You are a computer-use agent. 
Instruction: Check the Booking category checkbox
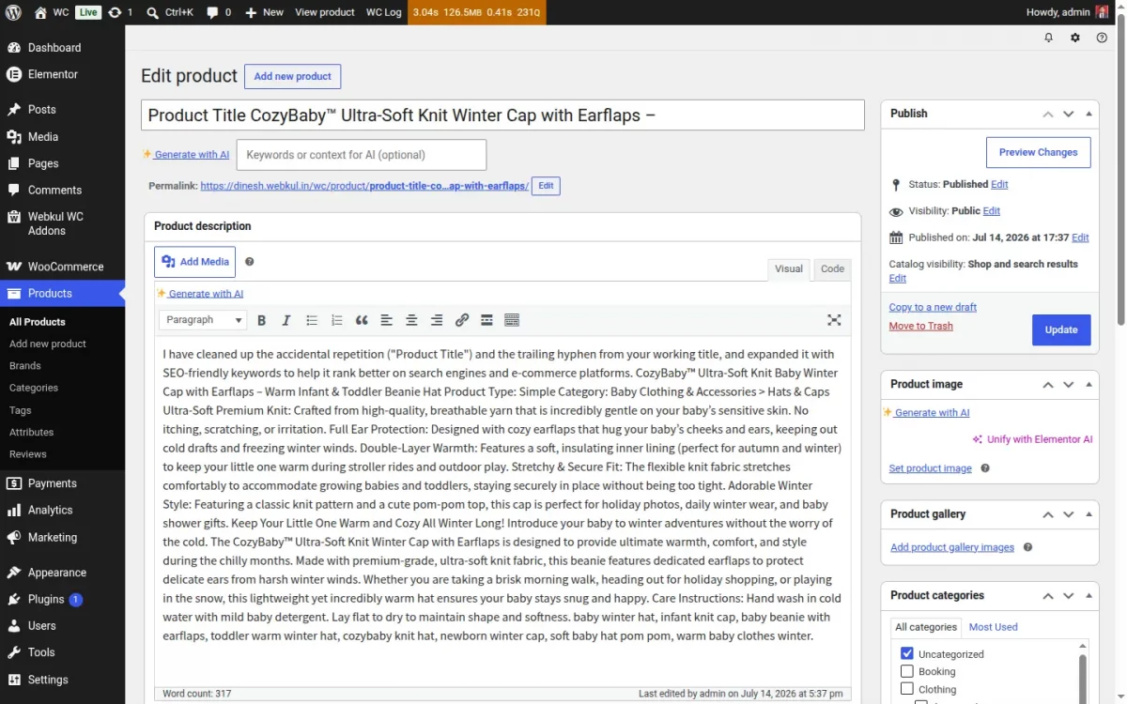[906, 671]
